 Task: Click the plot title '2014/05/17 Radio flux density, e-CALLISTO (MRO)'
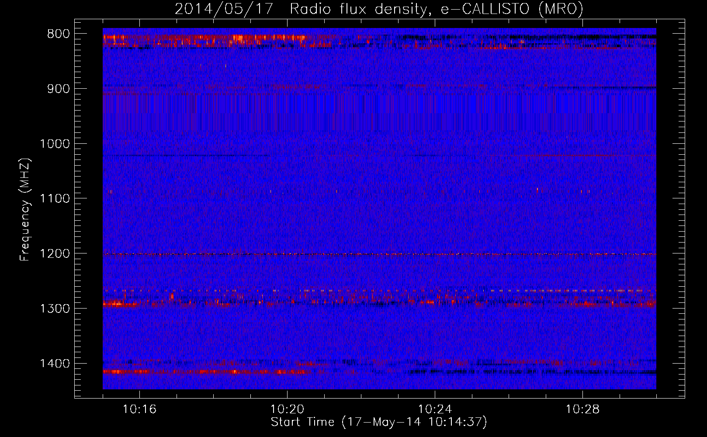pos(379,9)
